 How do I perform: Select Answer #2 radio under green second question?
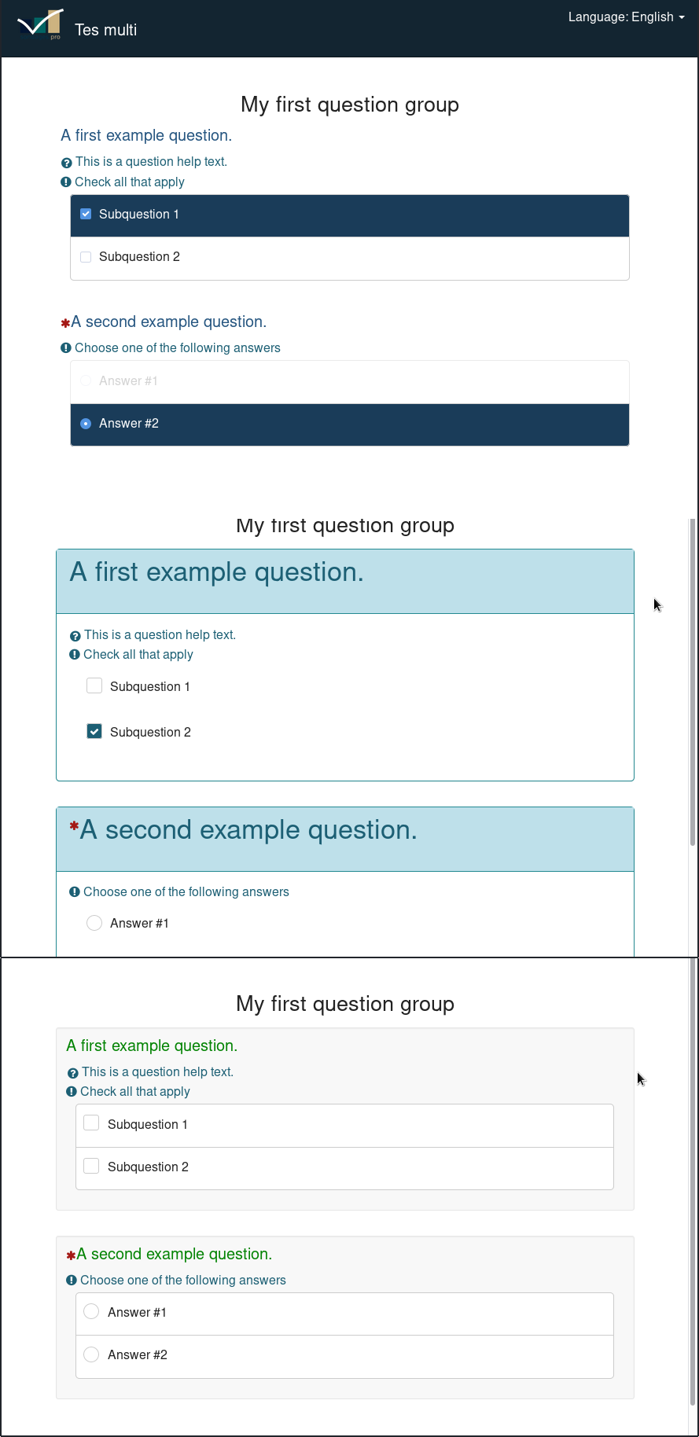click(x=91, y=1354)
